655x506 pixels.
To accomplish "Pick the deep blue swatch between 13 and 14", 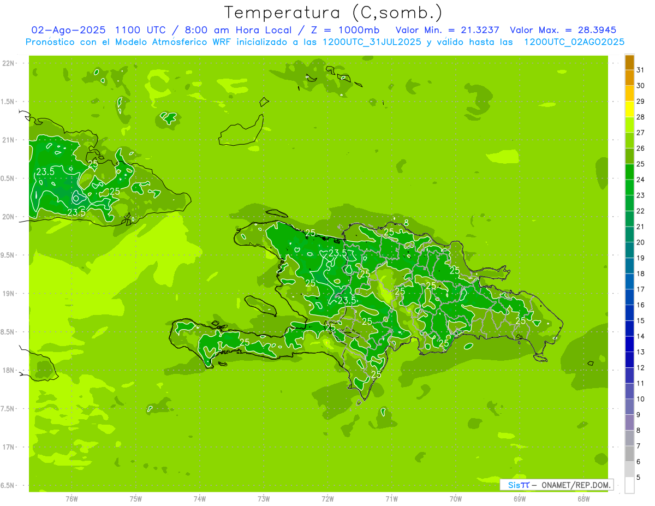I will click(629, 344).
